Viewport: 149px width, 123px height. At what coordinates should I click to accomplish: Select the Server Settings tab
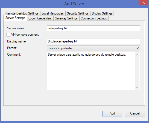point(15,18)
